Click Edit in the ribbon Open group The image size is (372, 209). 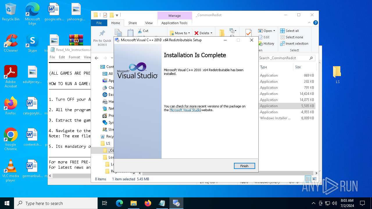pyautogui.click(x=264, y=37)
